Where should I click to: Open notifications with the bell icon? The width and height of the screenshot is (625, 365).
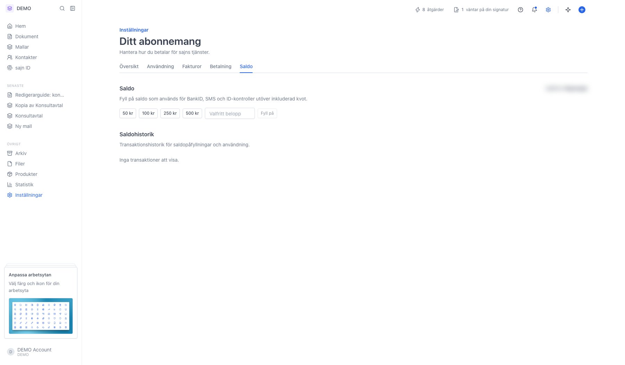(534, 10)
